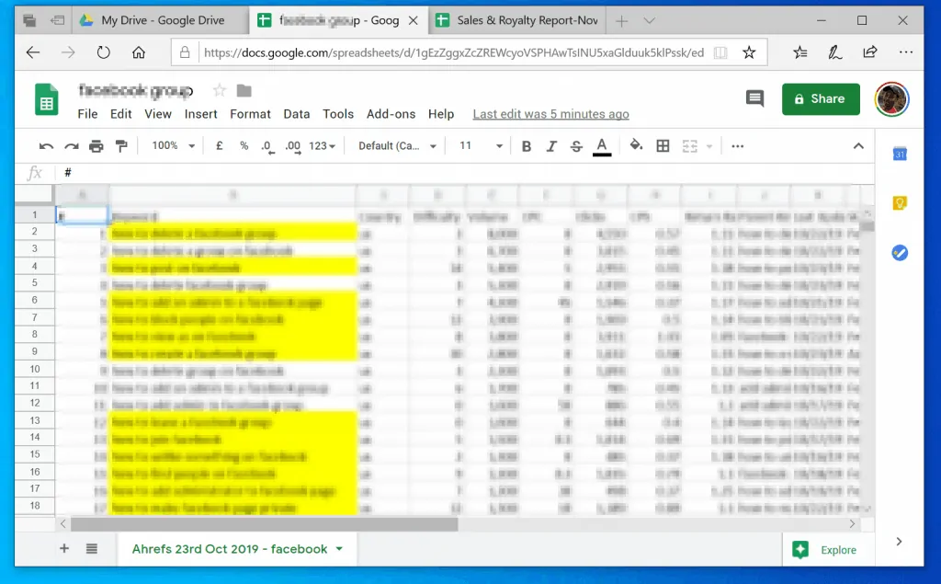The image size is (941, 584).
Task: Click the green Share button
Action: coord(821,98)
